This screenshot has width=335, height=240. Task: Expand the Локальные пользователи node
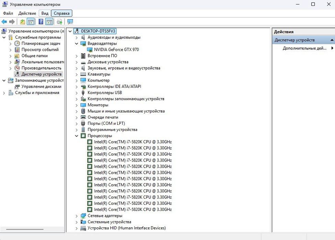point(10,62)
